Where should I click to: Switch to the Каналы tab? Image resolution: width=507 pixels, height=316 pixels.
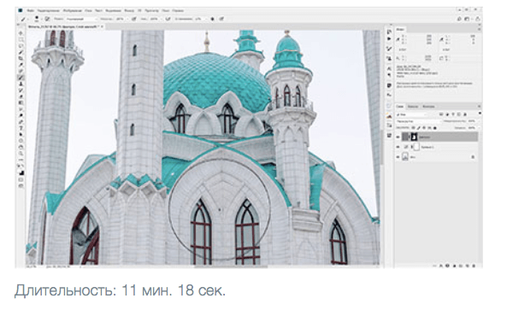click(413, 106)
